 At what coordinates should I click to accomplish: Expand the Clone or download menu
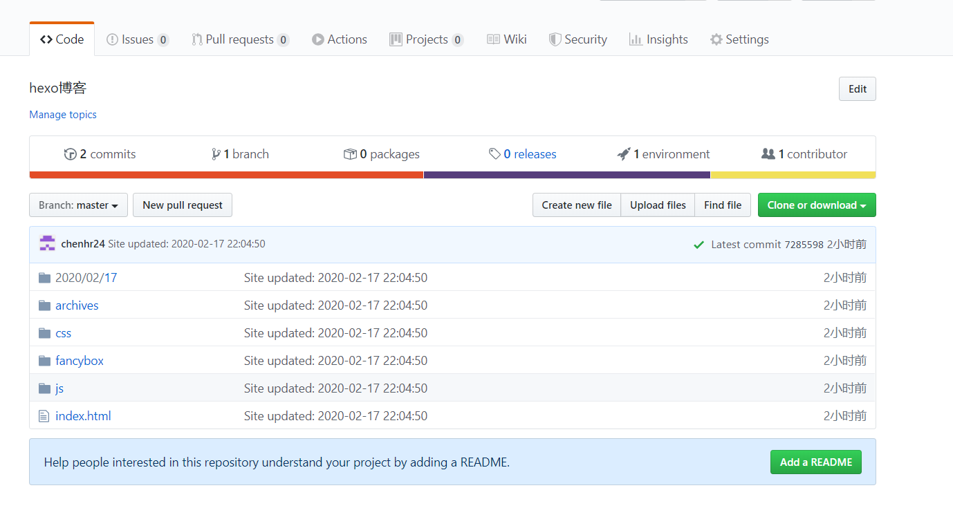816,205
